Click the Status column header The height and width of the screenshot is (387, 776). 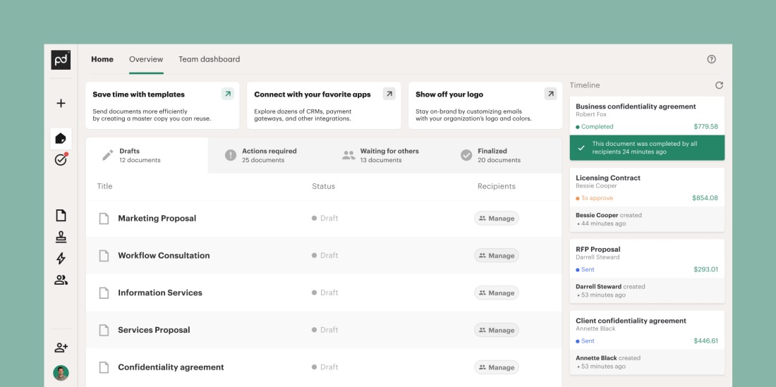(x=323, y=186)
